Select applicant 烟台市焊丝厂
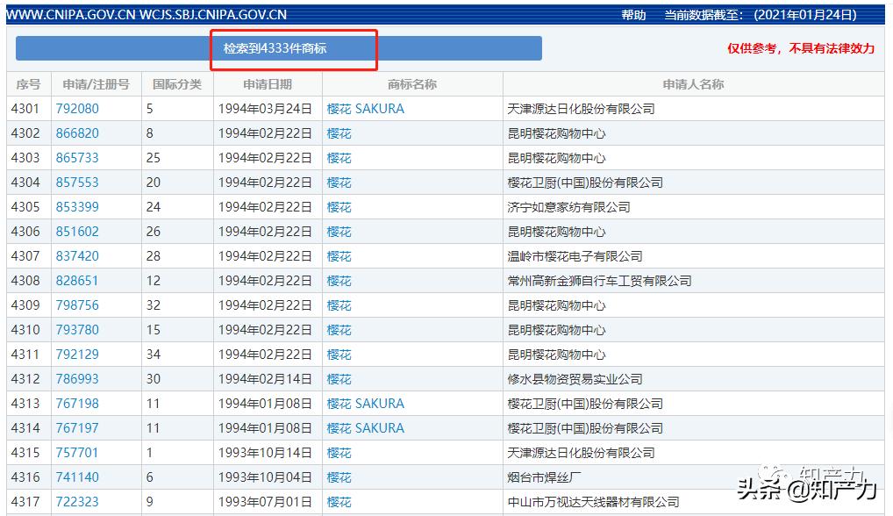Image resolution: width=893 pixels, height=516 pixels. click(x=545, y=477)
